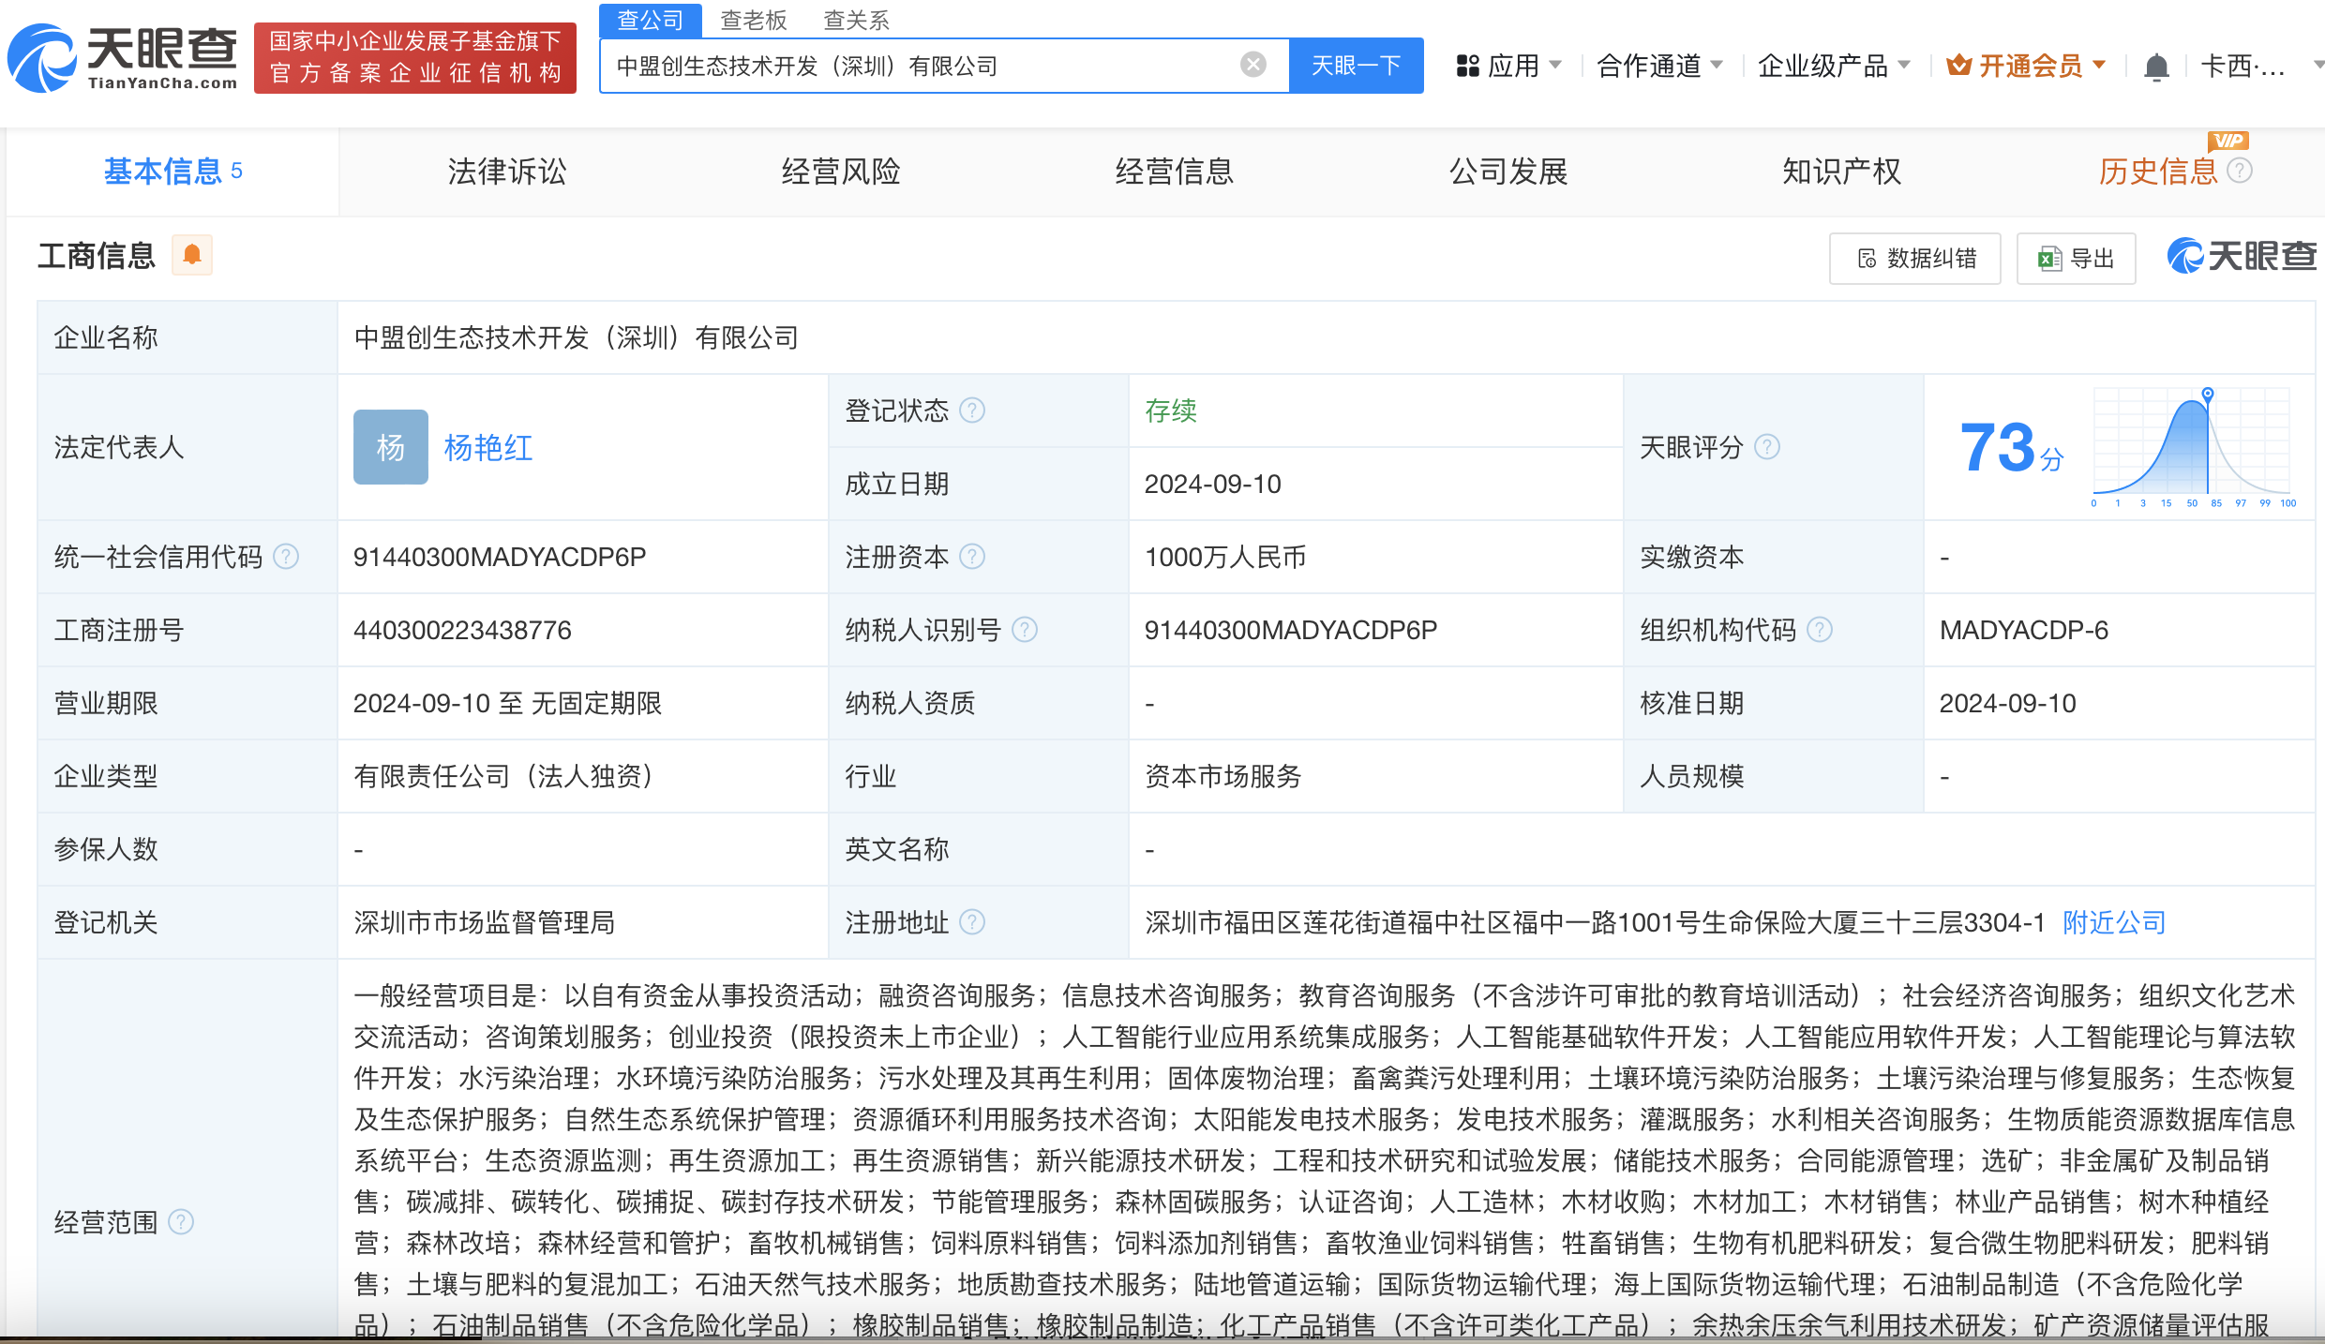Screen dimensions: 2325x1344
Task: Click inside the company search input field
Action: (937, 65)
